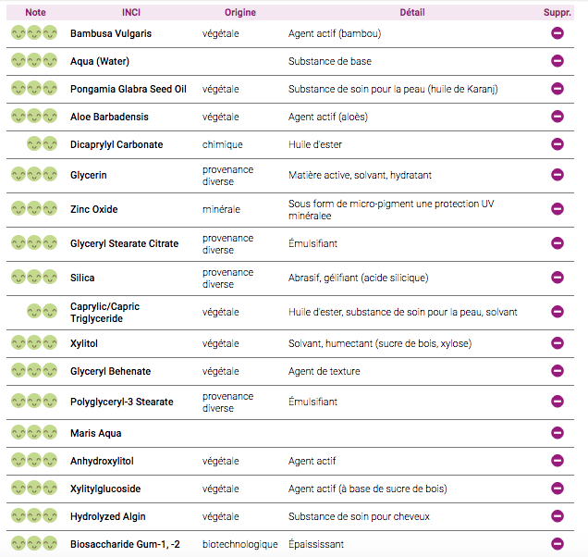Click the Détail column header
Image resolution: width=588 pixels, height=557 pixels.
(412, 12)
